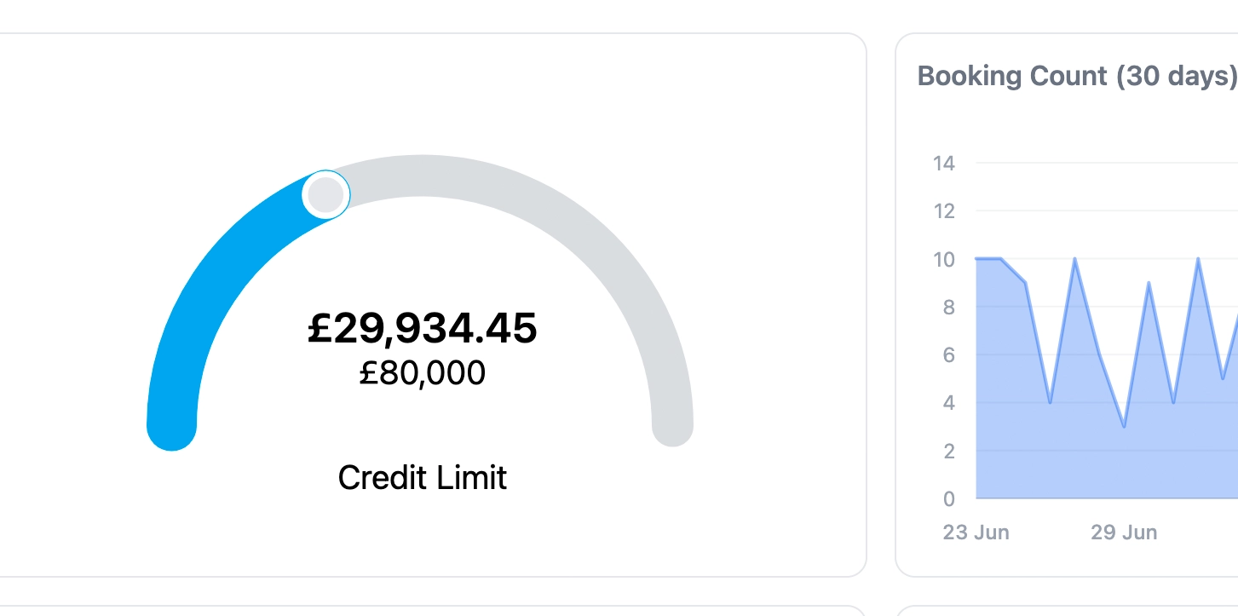Select the £29,934.45 balance amount

click(423, 329)
